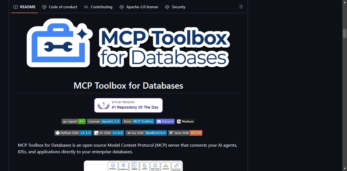The height and width of the screenshot is (171, 347).
Task: Switch to the Code of conduct tab
Action: pos(60,7)
